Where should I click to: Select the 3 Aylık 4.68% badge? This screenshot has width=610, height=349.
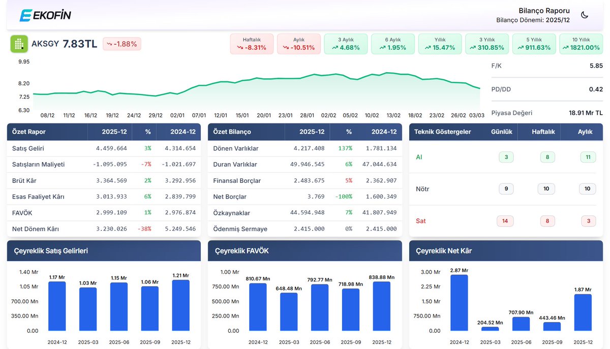point(346,44)
